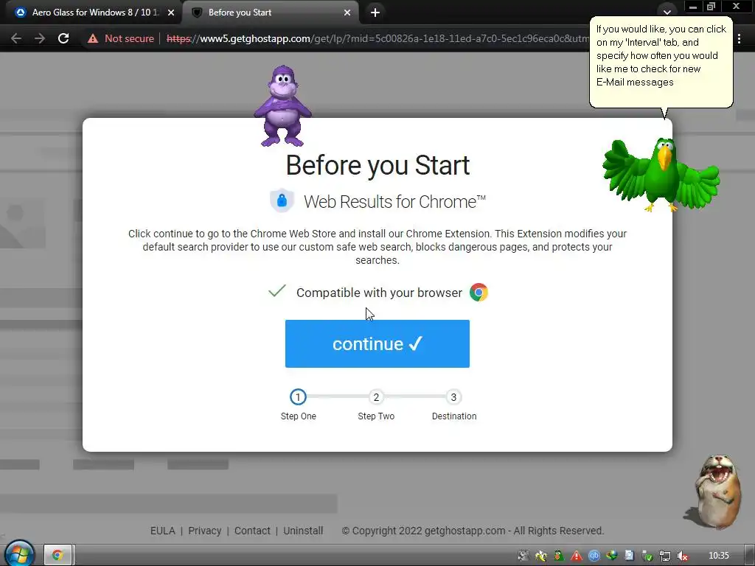
Task: Open the Contact footer link
Action: [x=252, y=531]
